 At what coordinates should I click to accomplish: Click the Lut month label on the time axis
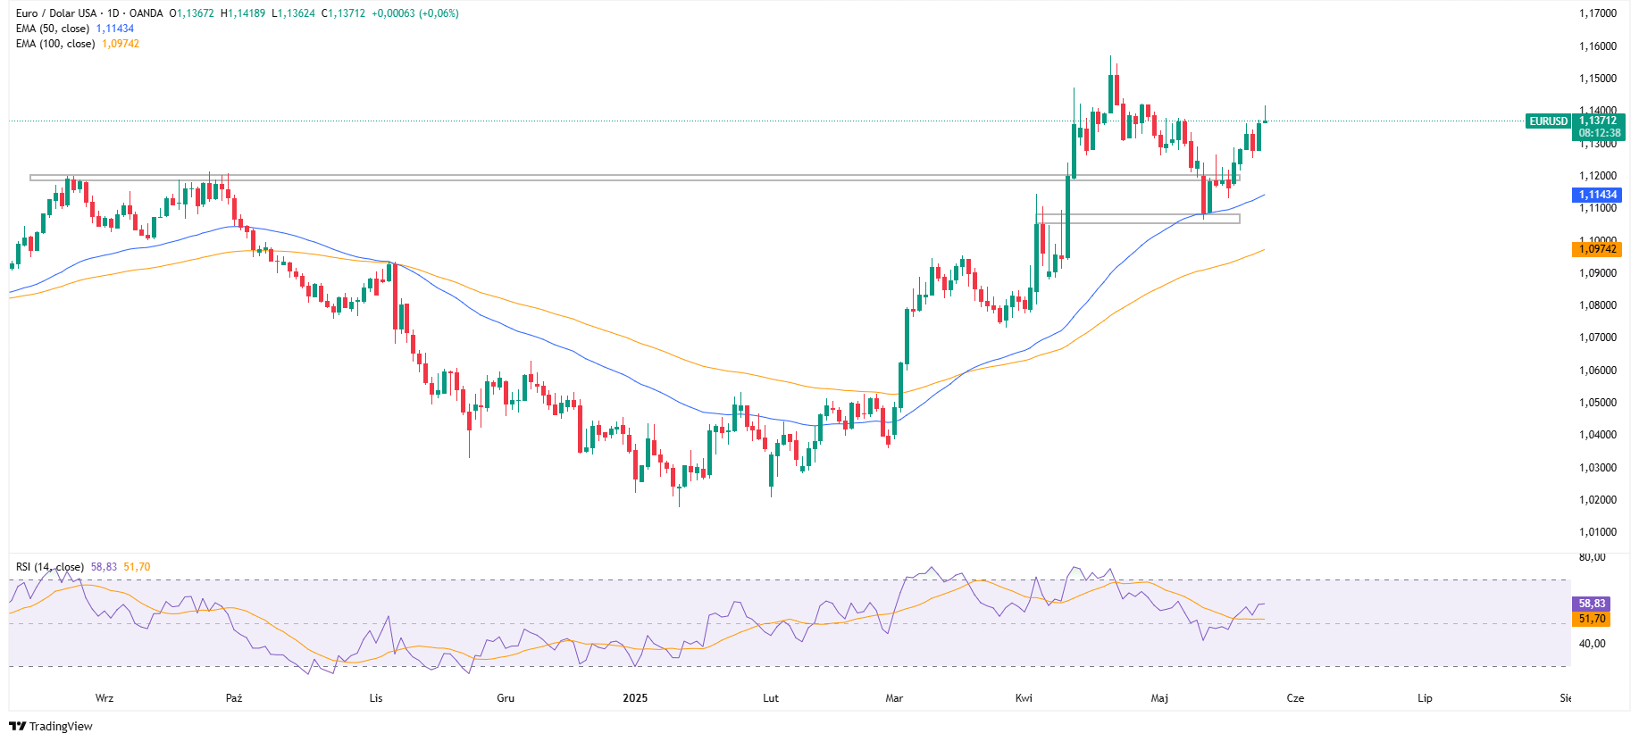click(x=771, y=698)
